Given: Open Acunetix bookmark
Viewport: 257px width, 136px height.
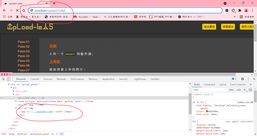Looking at the screenshot, I should click(87, 17).
